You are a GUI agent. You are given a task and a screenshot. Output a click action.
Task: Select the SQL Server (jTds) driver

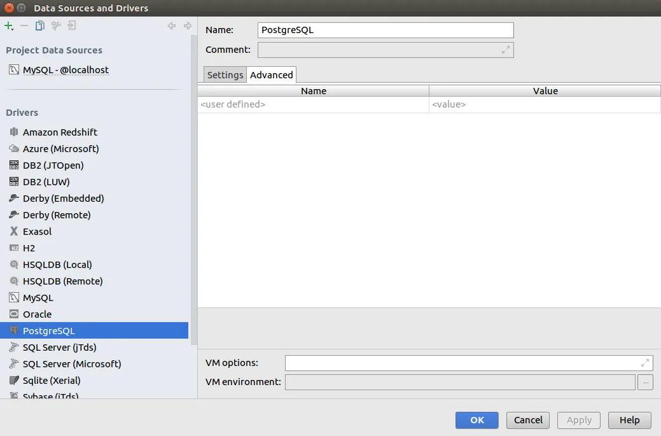[94, 347]
